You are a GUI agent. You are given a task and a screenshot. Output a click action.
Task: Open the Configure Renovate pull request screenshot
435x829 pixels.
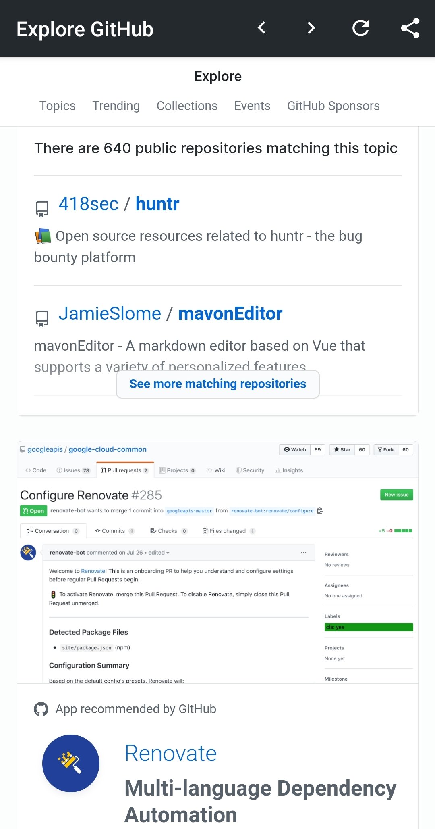click(x=218, y=562)
